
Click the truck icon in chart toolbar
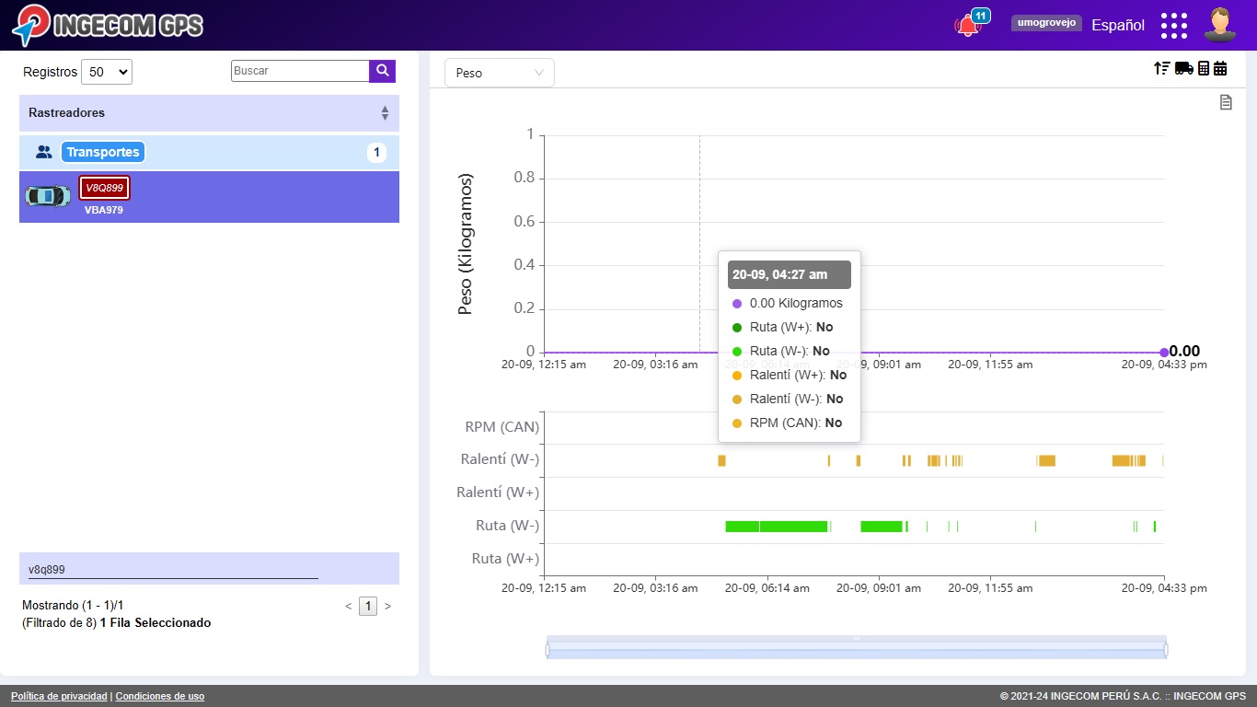click(x=1183, y=68)
